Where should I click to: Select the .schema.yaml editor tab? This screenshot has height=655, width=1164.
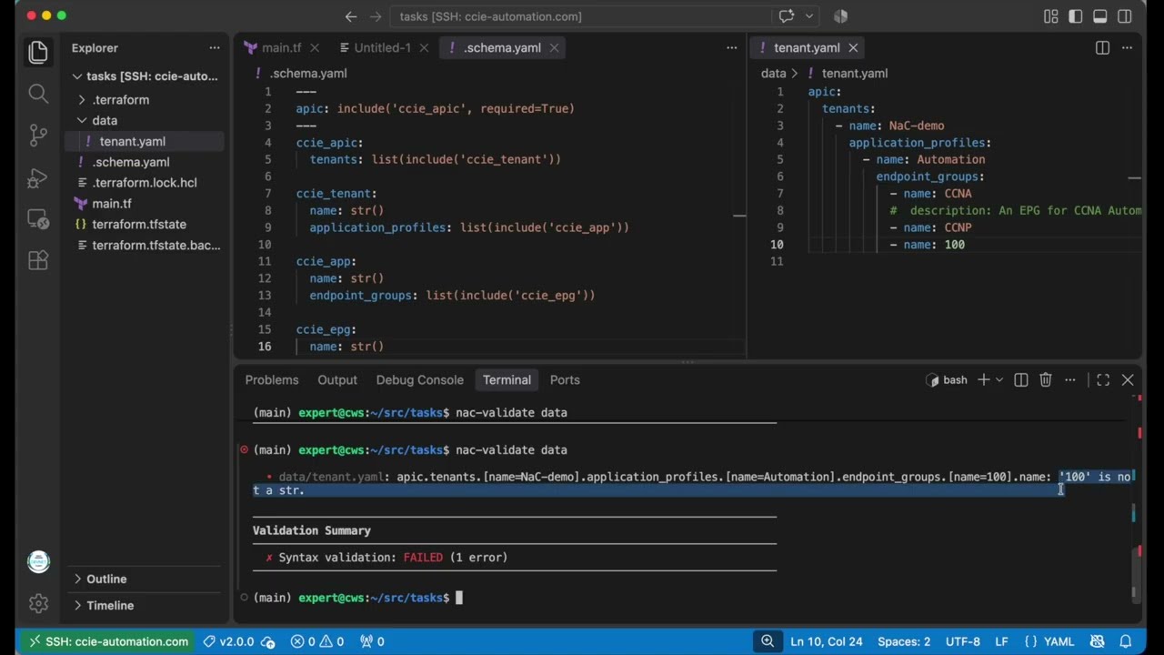503,47
